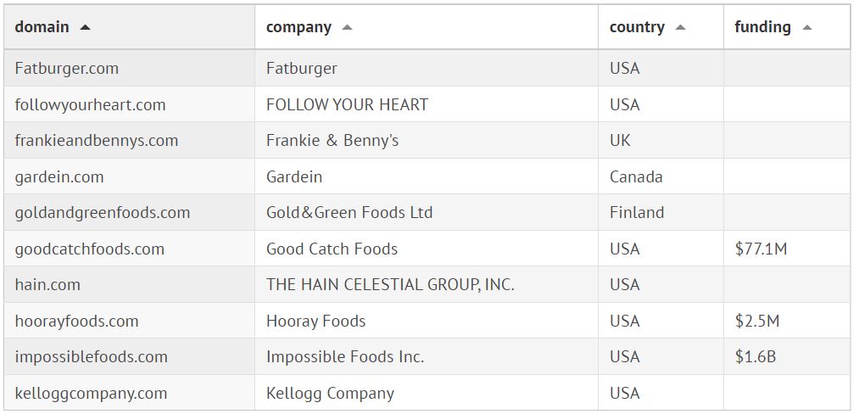Viewport: 859px width, 414px height.
Task: Click the Canada country cell
Action: click(x=636, y=176)
